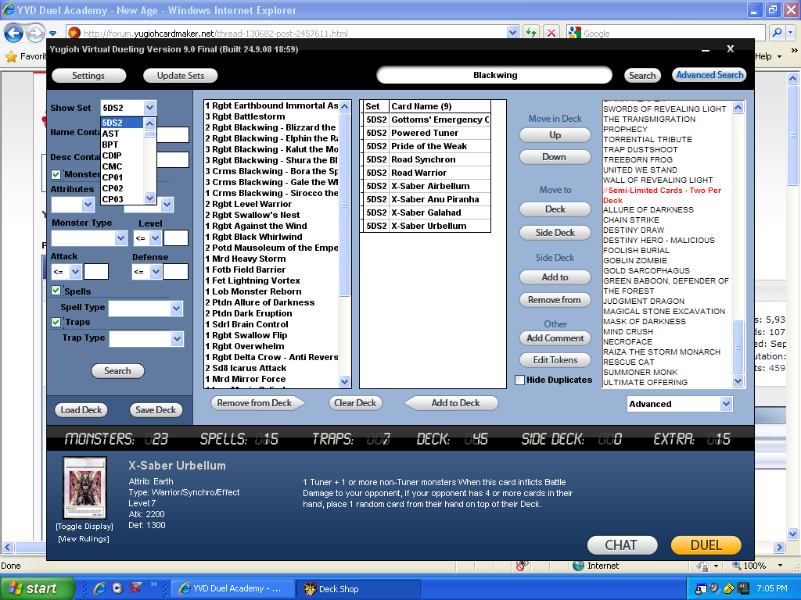
Task: Click the Blackwing search text field
Action: (494, 75)
